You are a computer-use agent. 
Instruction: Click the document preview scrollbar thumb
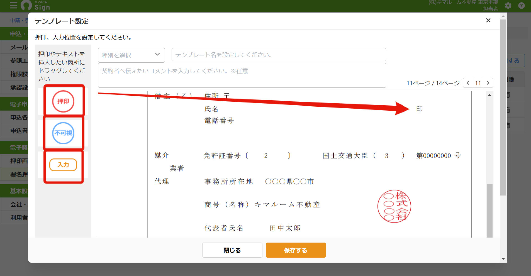[x=489, y=210]
